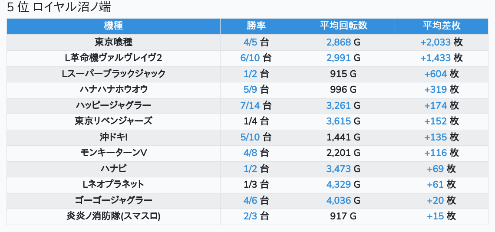Screen dimensions: 495x232
Task: Select Lスーパーブラックジャック in the table
Action: (113, 74)
